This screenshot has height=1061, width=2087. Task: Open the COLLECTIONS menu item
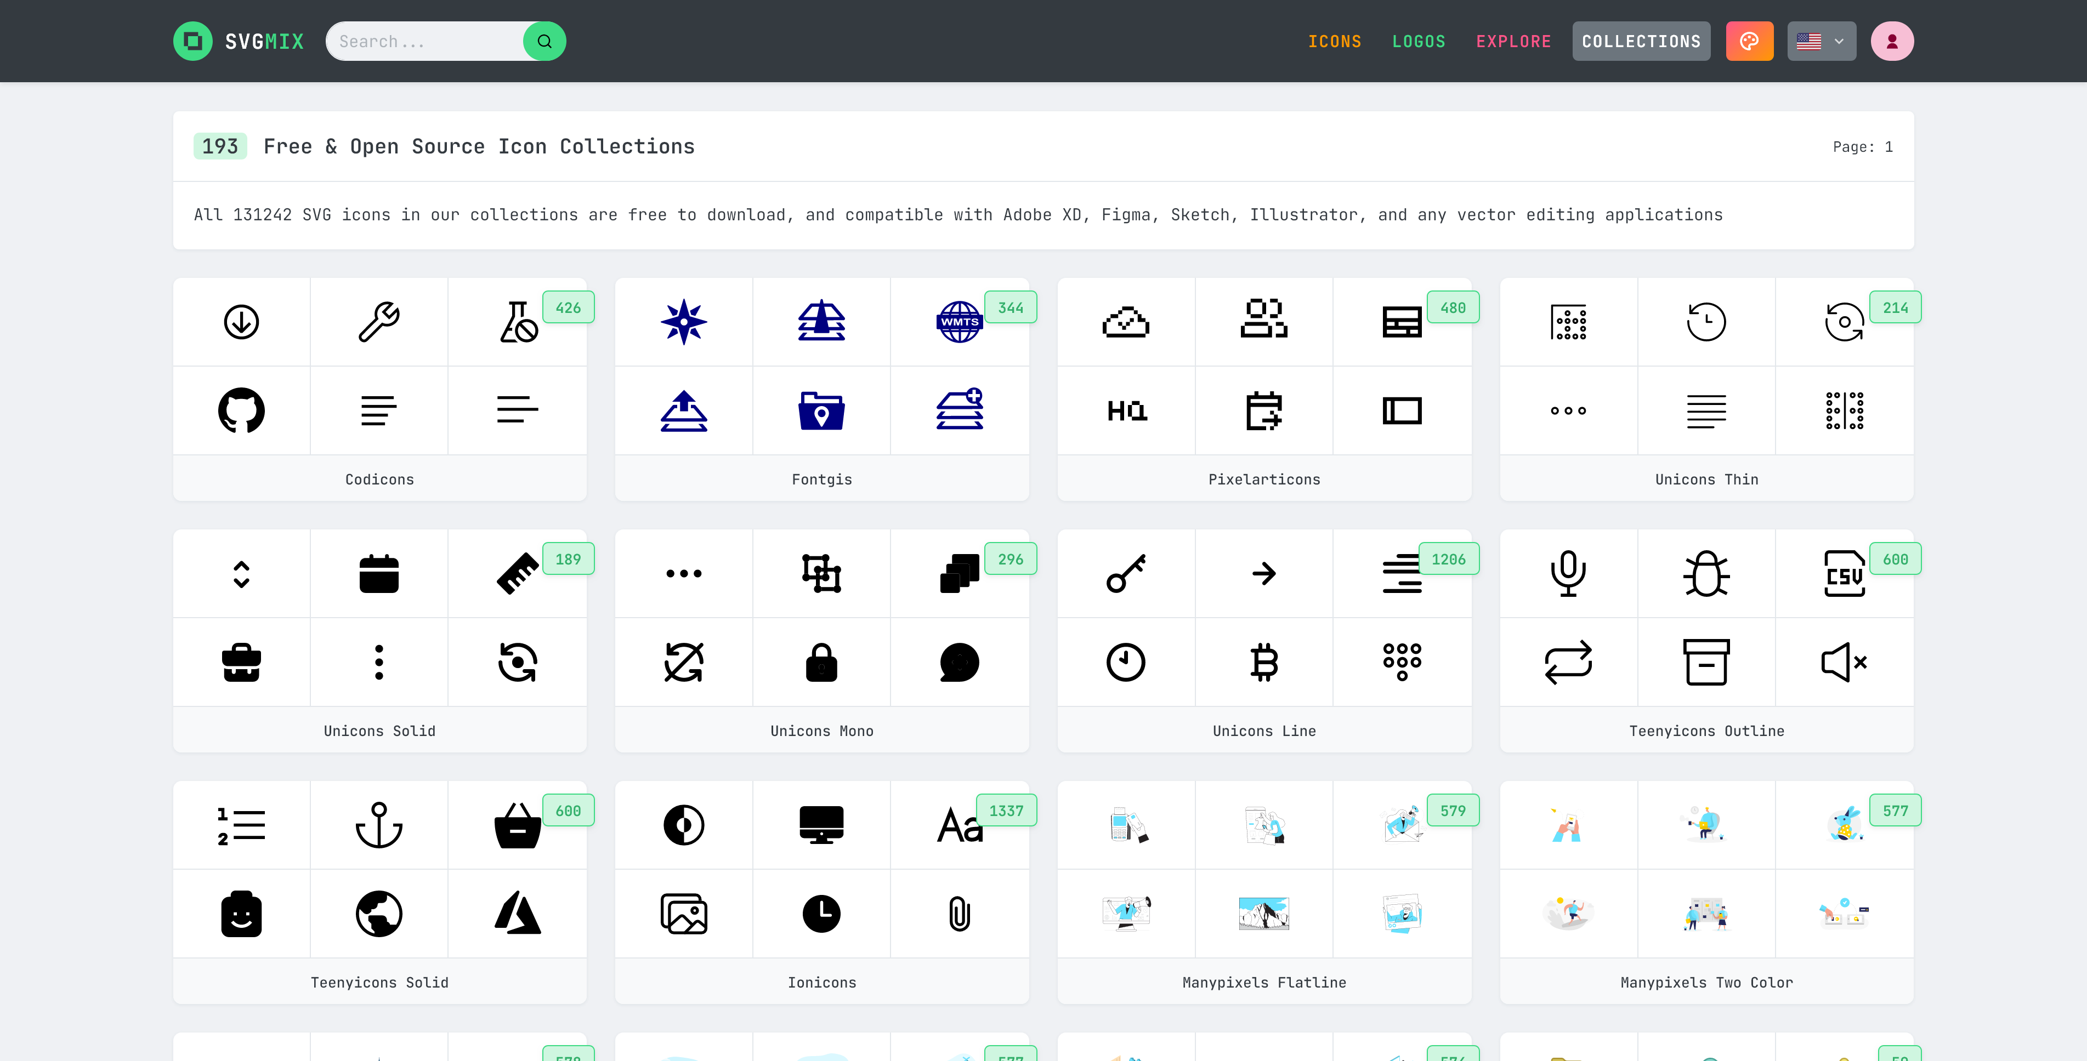(1641, 41)
